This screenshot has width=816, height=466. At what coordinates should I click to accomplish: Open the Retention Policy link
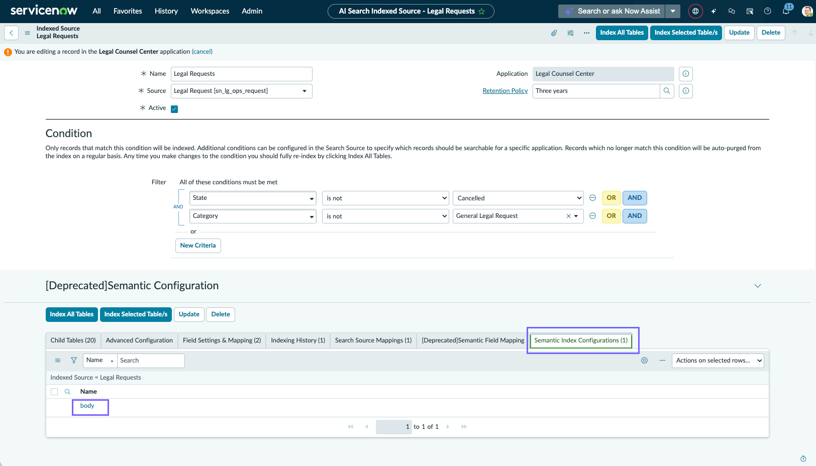505,91
